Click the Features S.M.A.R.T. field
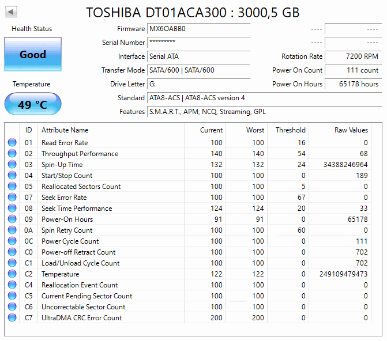387x341 pixels. click(x=264, y=112)
